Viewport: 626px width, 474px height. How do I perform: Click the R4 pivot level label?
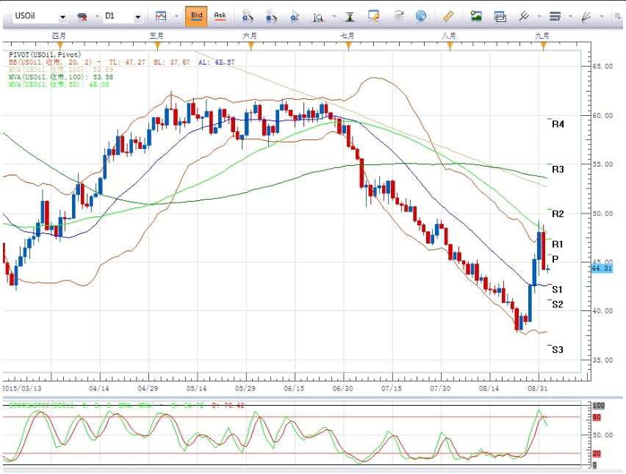coord(558,125)
